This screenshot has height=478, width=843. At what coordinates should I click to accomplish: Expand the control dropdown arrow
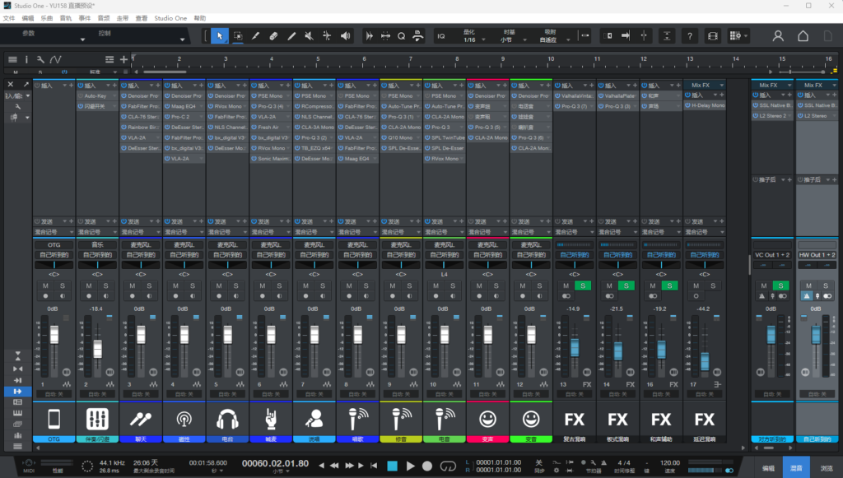point(182,39)
